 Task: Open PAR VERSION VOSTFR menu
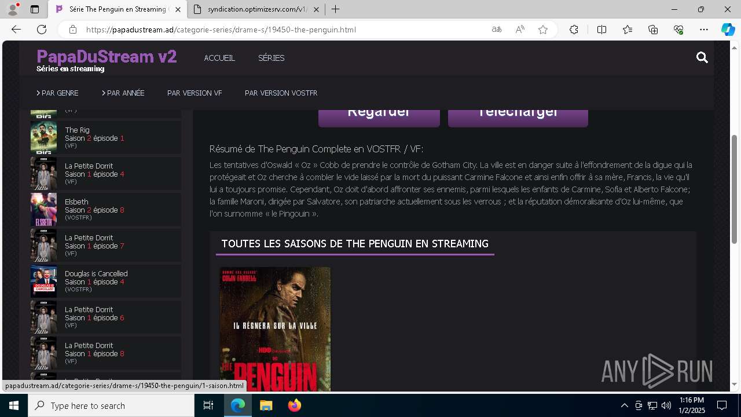pos(281,93)
